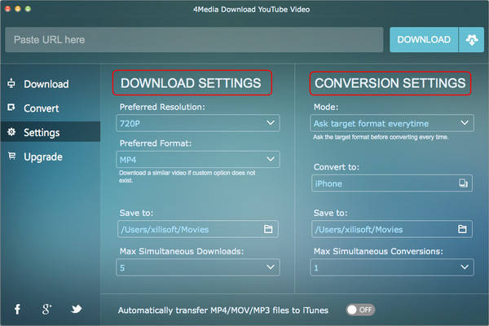Switch to the Download section
This screenshot has height=326, width=489.
[46, 84]
